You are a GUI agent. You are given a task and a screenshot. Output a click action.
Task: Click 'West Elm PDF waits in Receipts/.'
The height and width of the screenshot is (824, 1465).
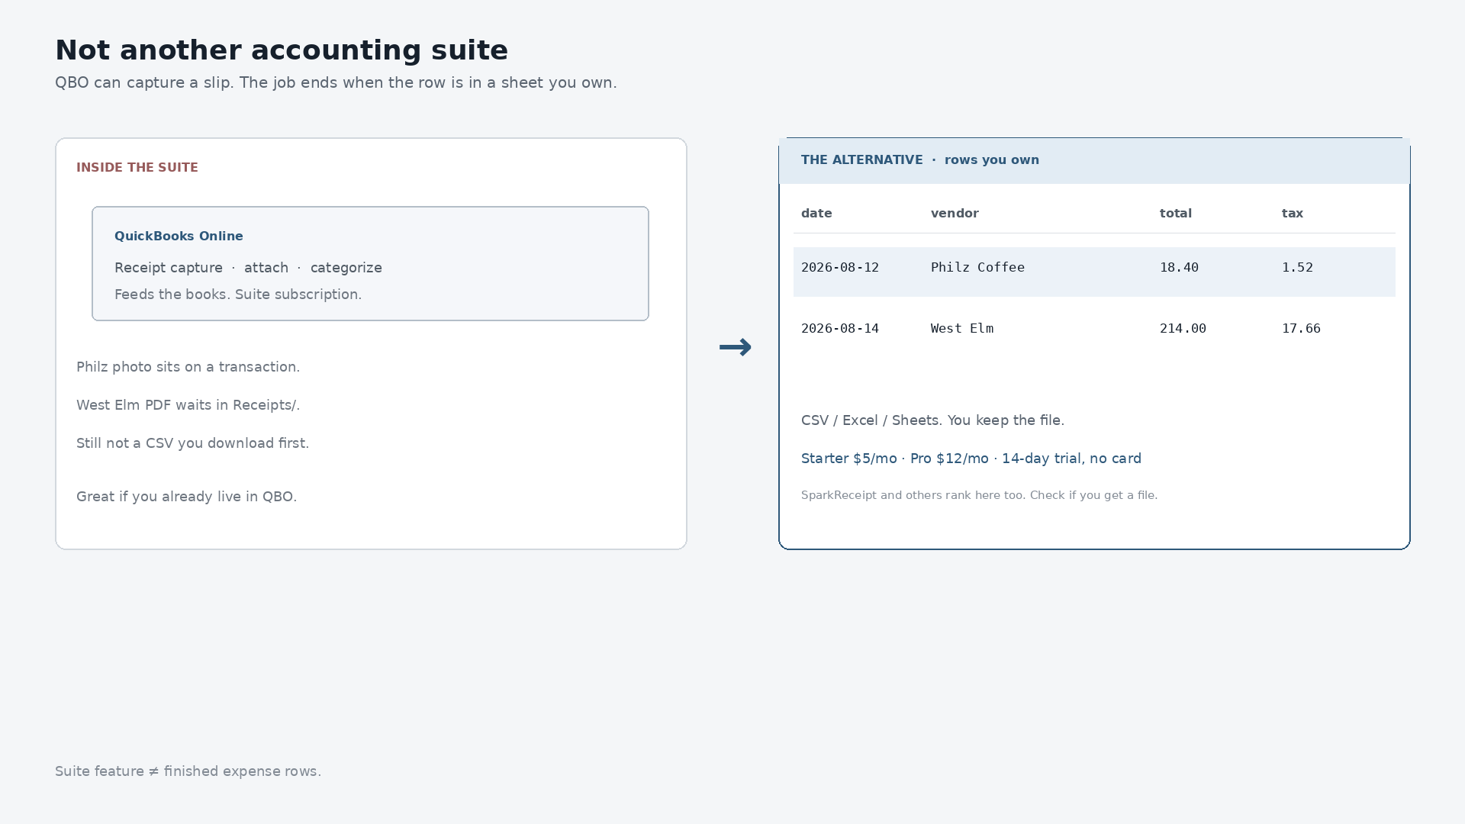pyautogui.click(x=188, y=405)
